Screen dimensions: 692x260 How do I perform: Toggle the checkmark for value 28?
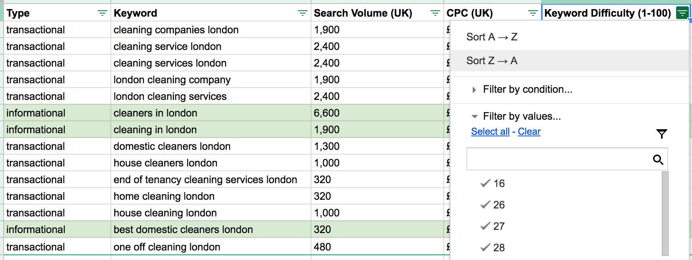pyautogui.click(x=485, y=248)
